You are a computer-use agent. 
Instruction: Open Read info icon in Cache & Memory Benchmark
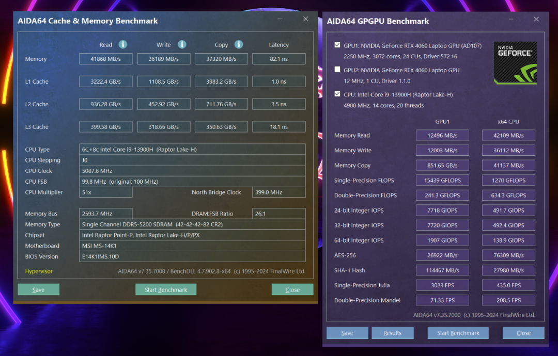pos(123,44)
